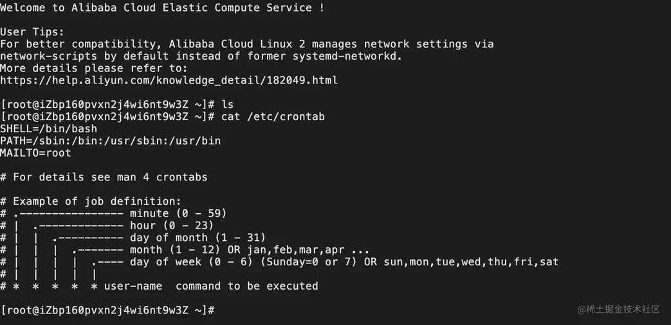The width and height of the screenshot is (671, 325).
Task: Click the final empty shell prompt line
Action: 107,310
